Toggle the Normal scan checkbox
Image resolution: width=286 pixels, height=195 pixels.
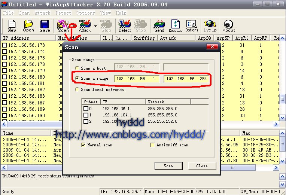pos(83,145)
